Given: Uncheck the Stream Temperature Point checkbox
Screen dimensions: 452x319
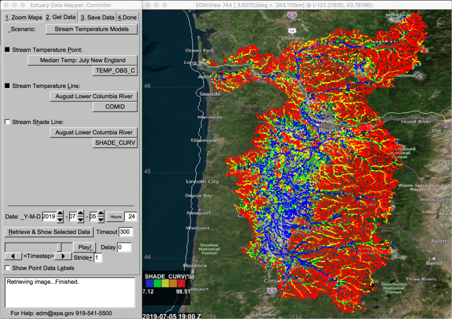Looking at the screenshot, I should coord(8,50).
